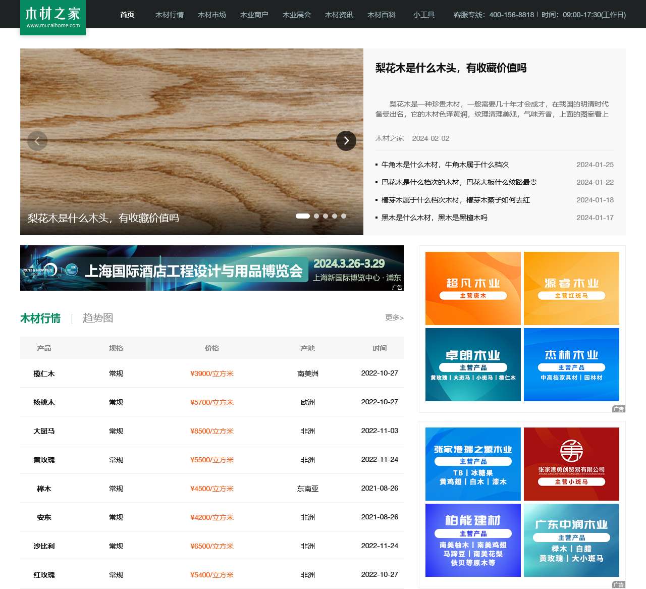
Task: Click the 客服专线 400-156-8818 text
Action: pyautogui.click(x=494, y=15)
